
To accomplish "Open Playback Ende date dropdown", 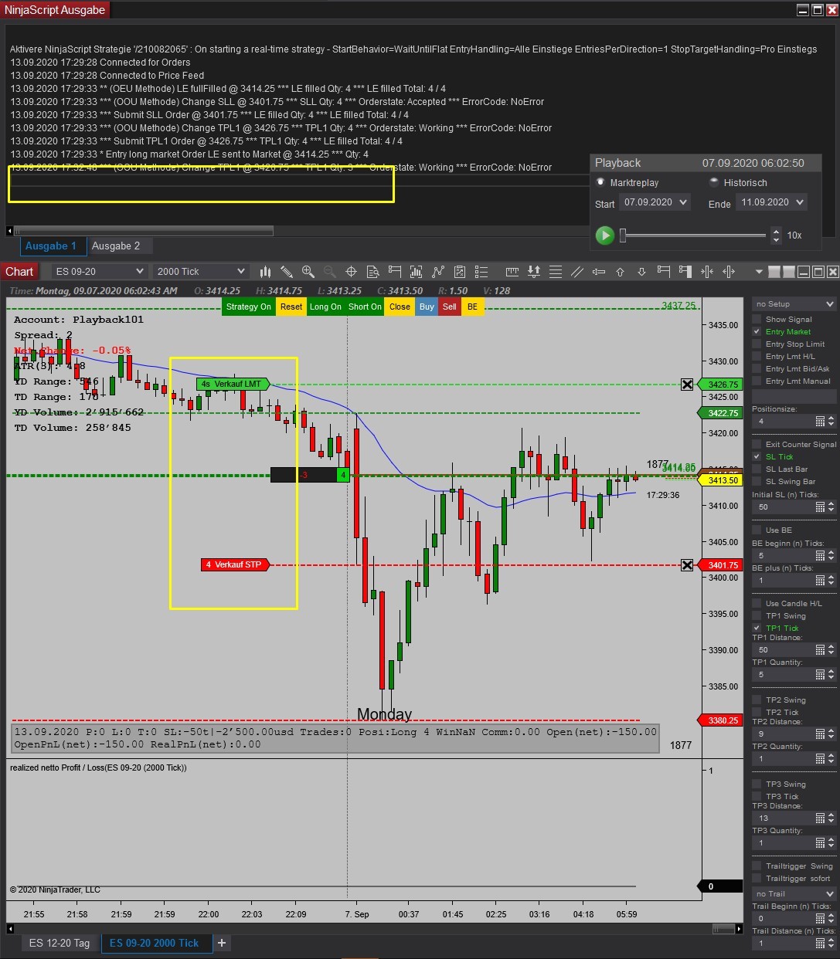I will tap(770, 202).
